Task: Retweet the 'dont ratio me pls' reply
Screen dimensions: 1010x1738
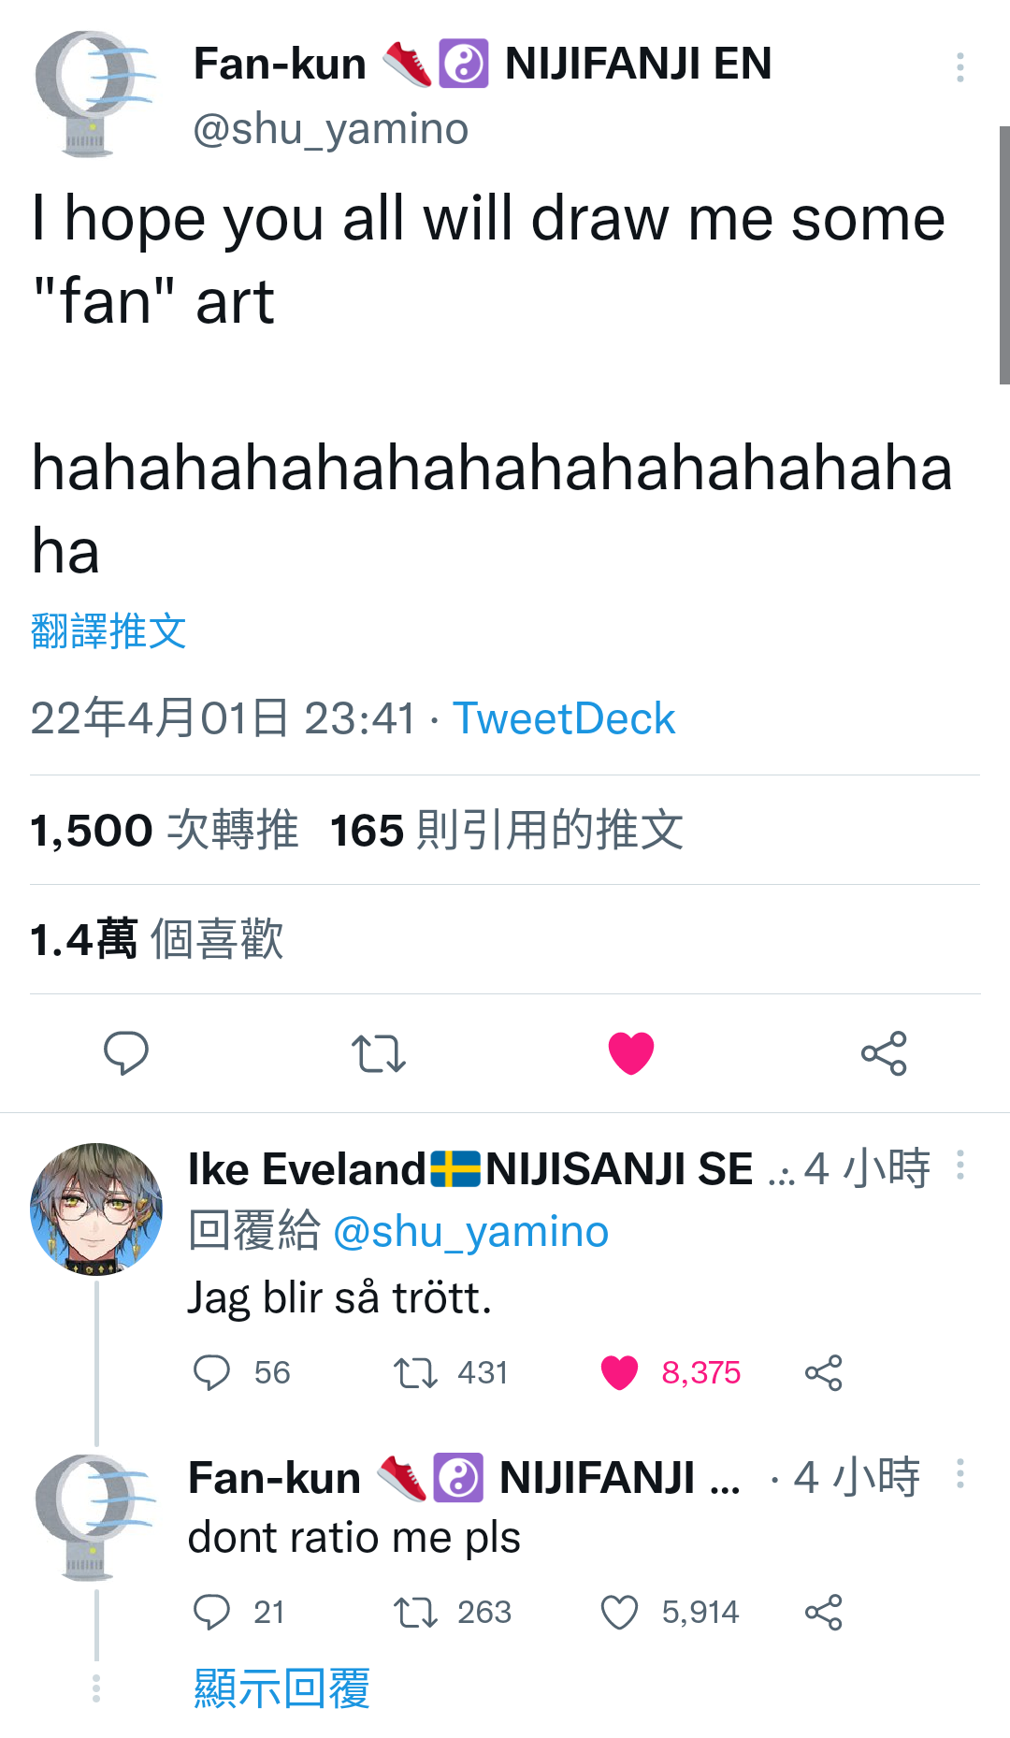Action: click(x=415, y=1613)
